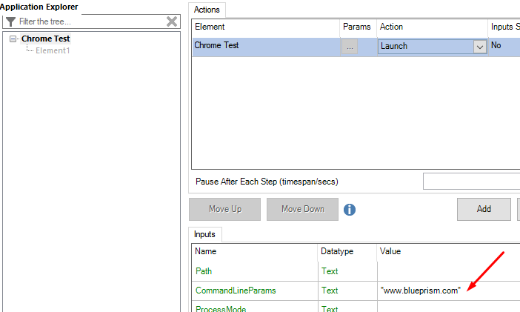Clear the tree filter with X icon

(x=172, y=21)
